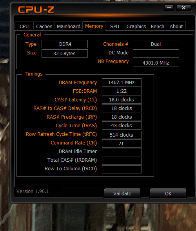Click the DRAM Frequency label
Image resolution: width=196 pixels, height=231 pixels.
[78, 83]
